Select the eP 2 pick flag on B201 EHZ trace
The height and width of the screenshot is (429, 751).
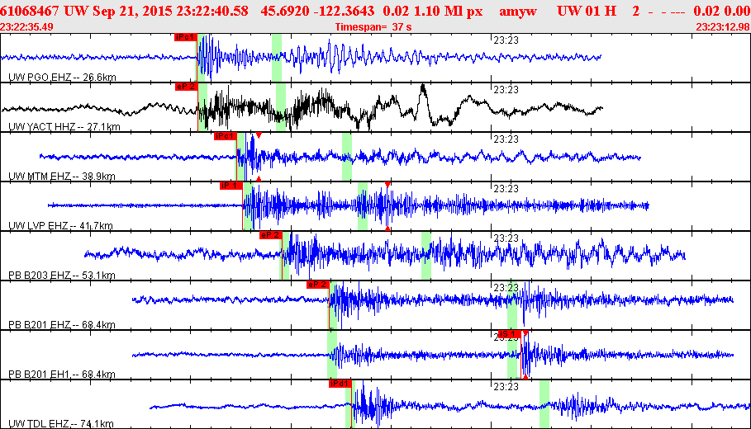[317, 285]
